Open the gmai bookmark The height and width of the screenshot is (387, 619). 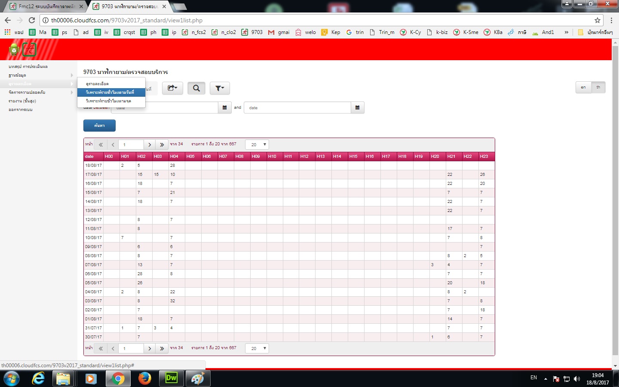point(279,32)
